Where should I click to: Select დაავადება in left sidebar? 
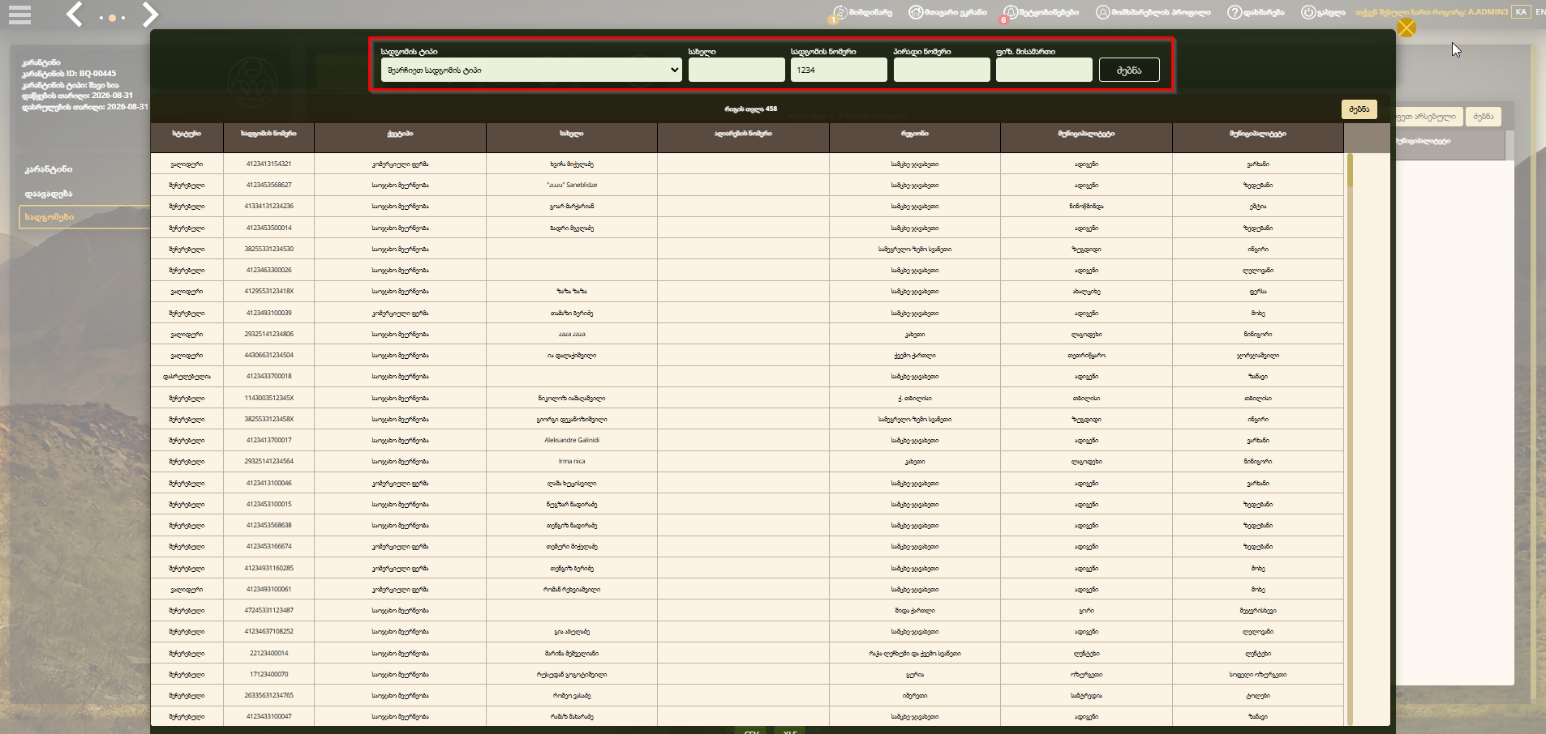point(49,194)
